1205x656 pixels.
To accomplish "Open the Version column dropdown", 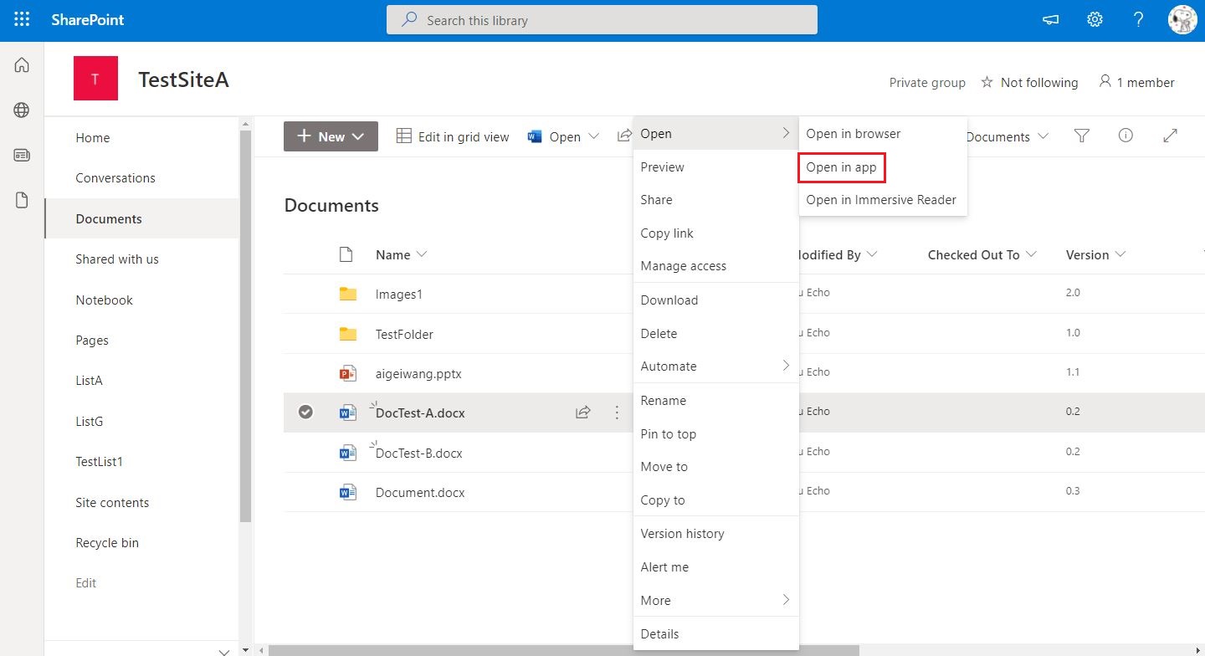I will click(1120, 254).
